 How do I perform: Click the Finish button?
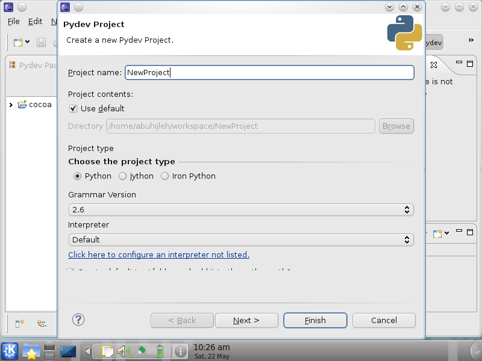click(315, 320)
